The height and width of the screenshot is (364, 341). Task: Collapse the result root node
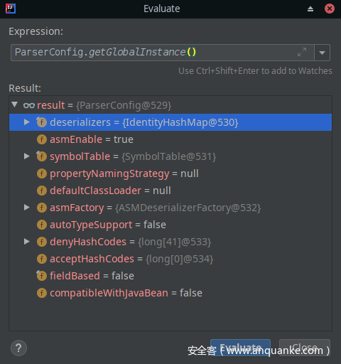point(15,105)
